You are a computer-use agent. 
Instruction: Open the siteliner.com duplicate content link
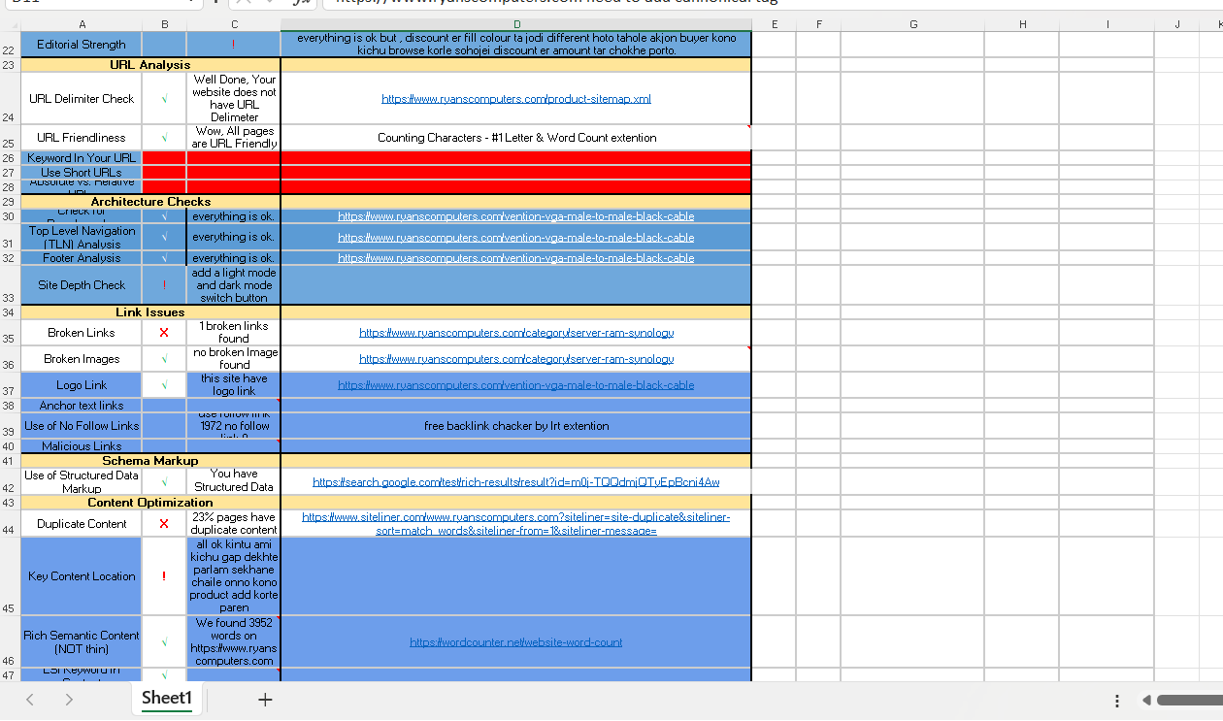515,524
